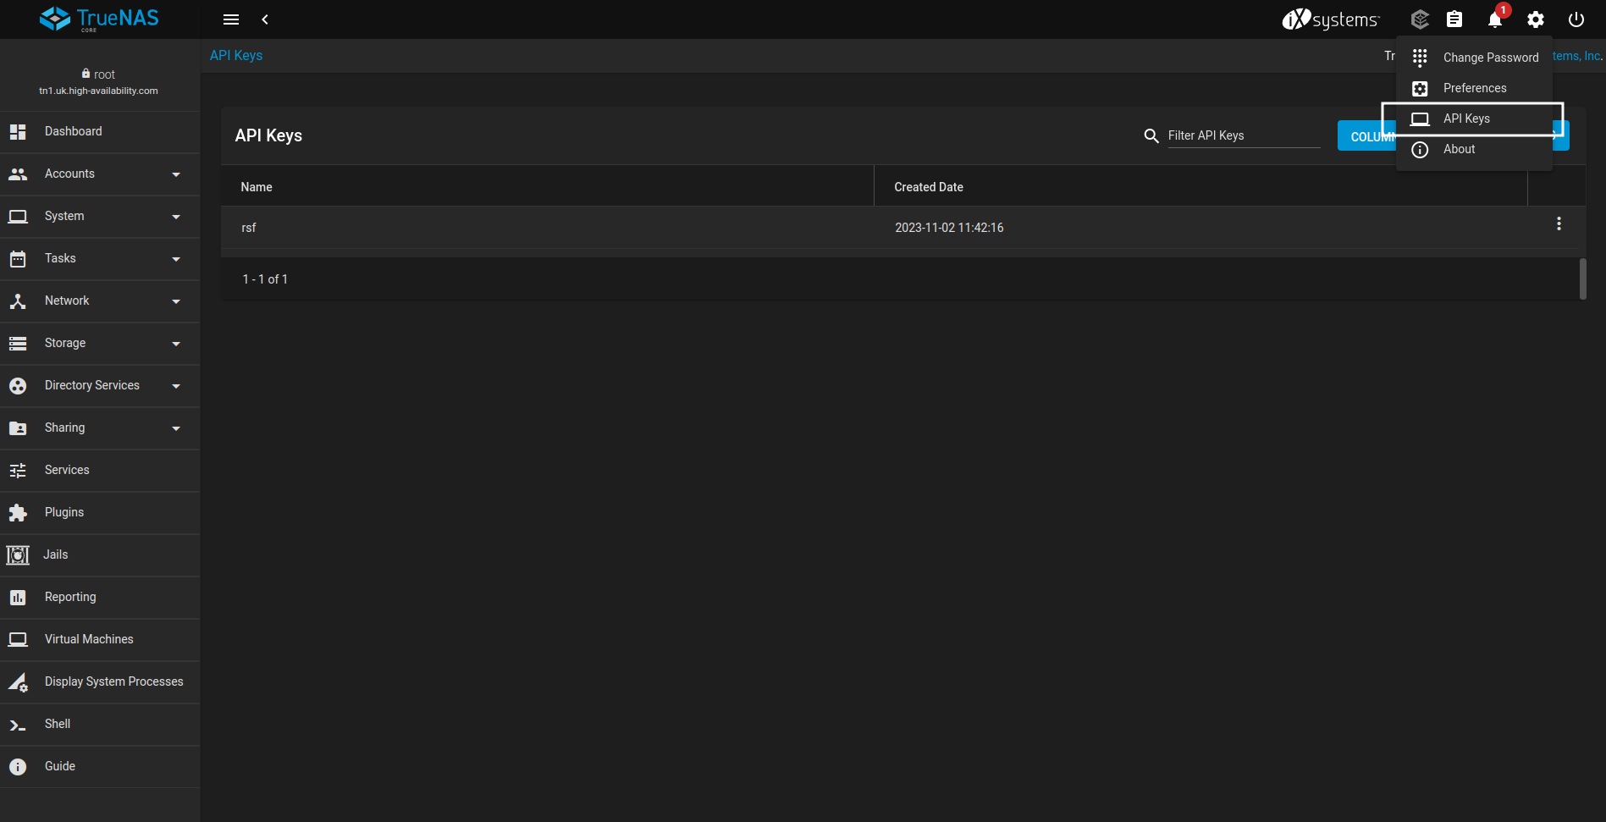Click the settings gear icon
This screenshot has width=1606, height=822.
1535,19
